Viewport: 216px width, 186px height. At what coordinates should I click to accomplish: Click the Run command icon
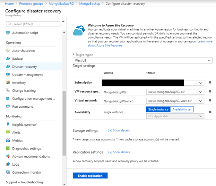click(x=8, y=106)
